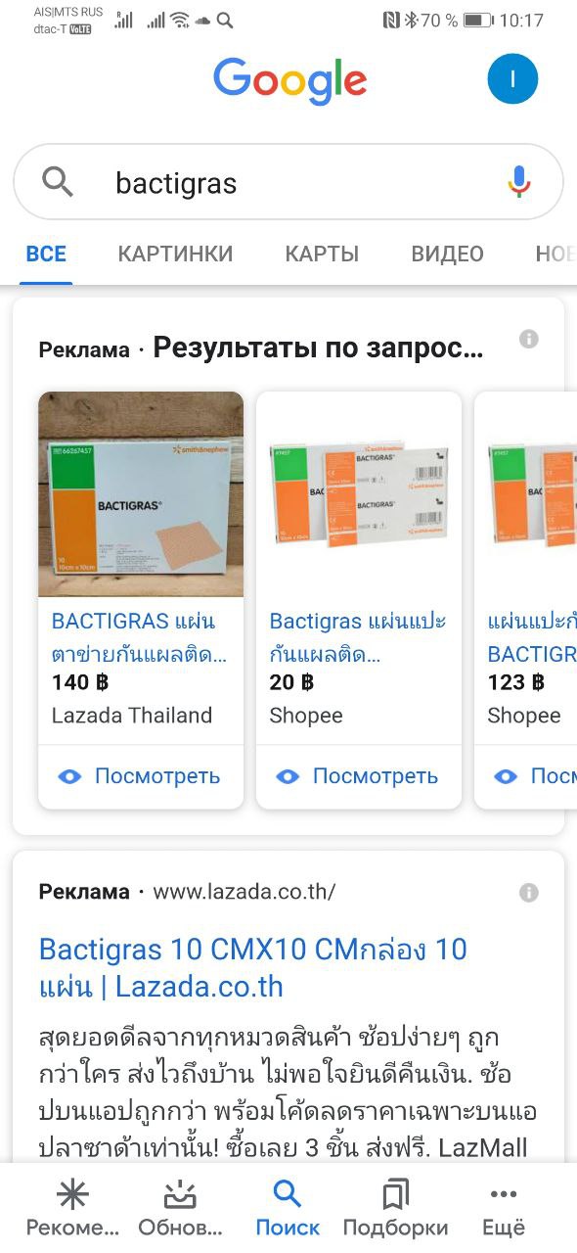
Task: Tap the Google logo
Action: pyautogui.click(x=289, y=82)
